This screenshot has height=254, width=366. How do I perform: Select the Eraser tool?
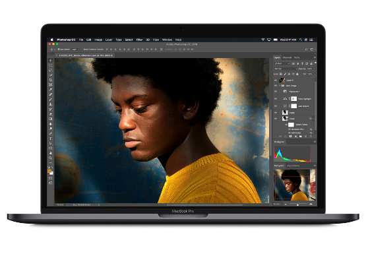(x=51, y=114)
